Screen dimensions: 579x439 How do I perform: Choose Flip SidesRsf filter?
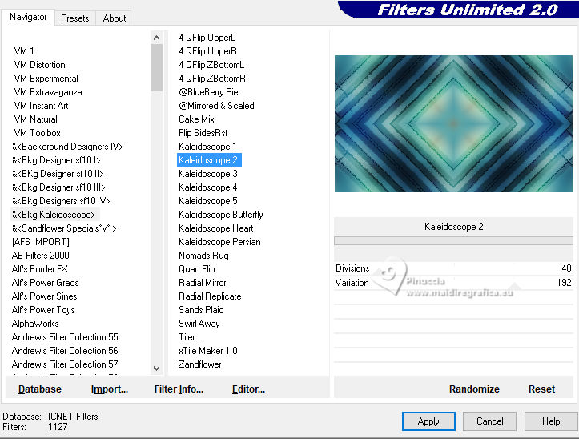(203, 134)
